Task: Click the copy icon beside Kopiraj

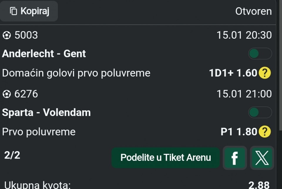Action: (14, 11)
